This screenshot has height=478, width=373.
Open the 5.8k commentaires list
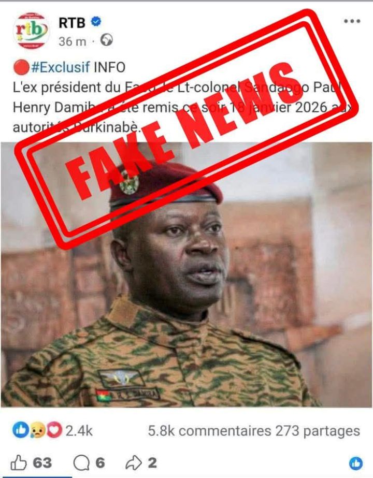tap(209, 431)
